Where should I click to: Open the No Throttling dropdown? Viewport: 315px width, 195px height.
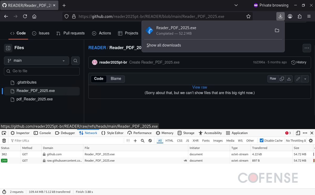(296, 140)
